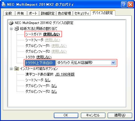Click the paper tray icon next to 給紙方法と用紙の割り当て
This screenshot has height=121, width=135.
pos(17,29)
